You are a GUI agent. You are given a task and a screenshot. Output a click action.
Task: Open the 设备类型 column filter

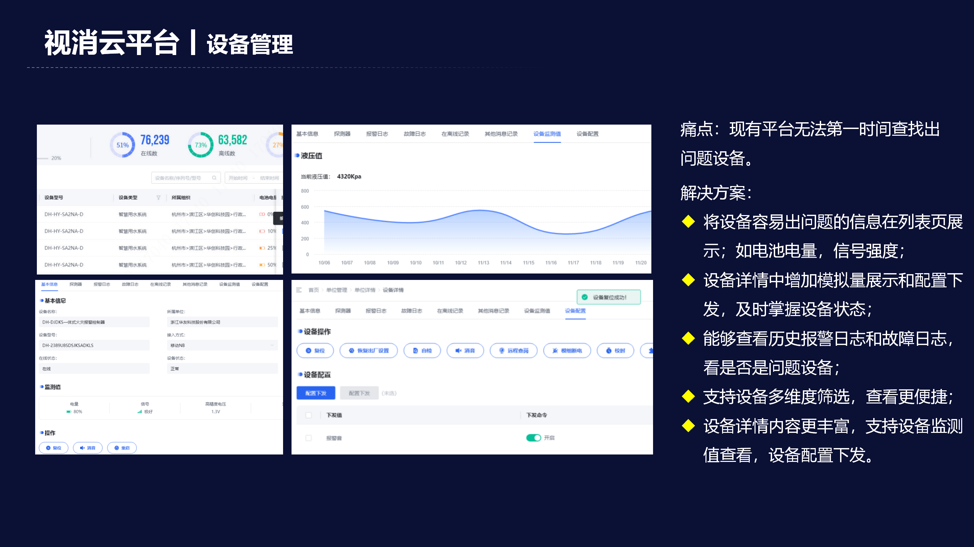[158, 198]
